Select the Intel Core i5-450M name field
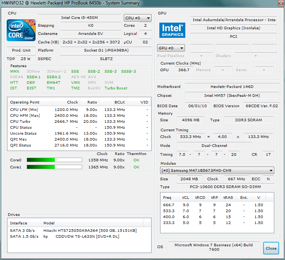Screen dimensions: 285x260 click(79, 18)
